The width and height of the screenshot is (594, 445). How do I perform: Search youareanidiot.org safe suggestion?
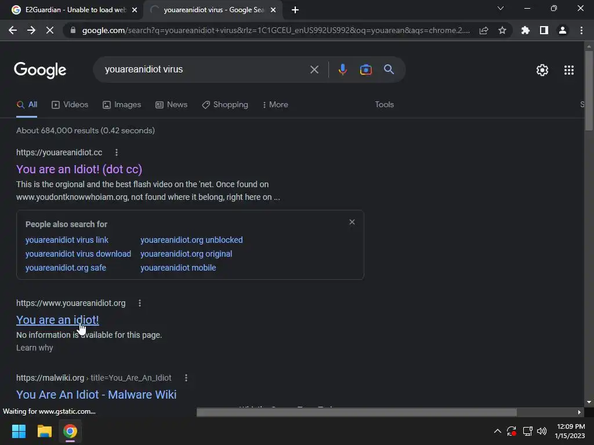(x=66, y=268)
